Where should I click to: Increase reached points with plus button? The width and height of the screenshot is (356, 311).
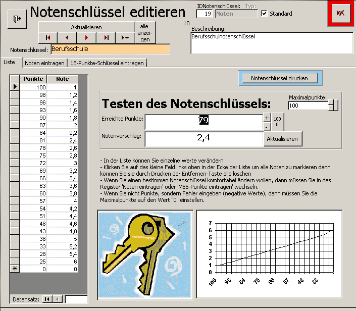pyautogui.click(x=267, y=118)
